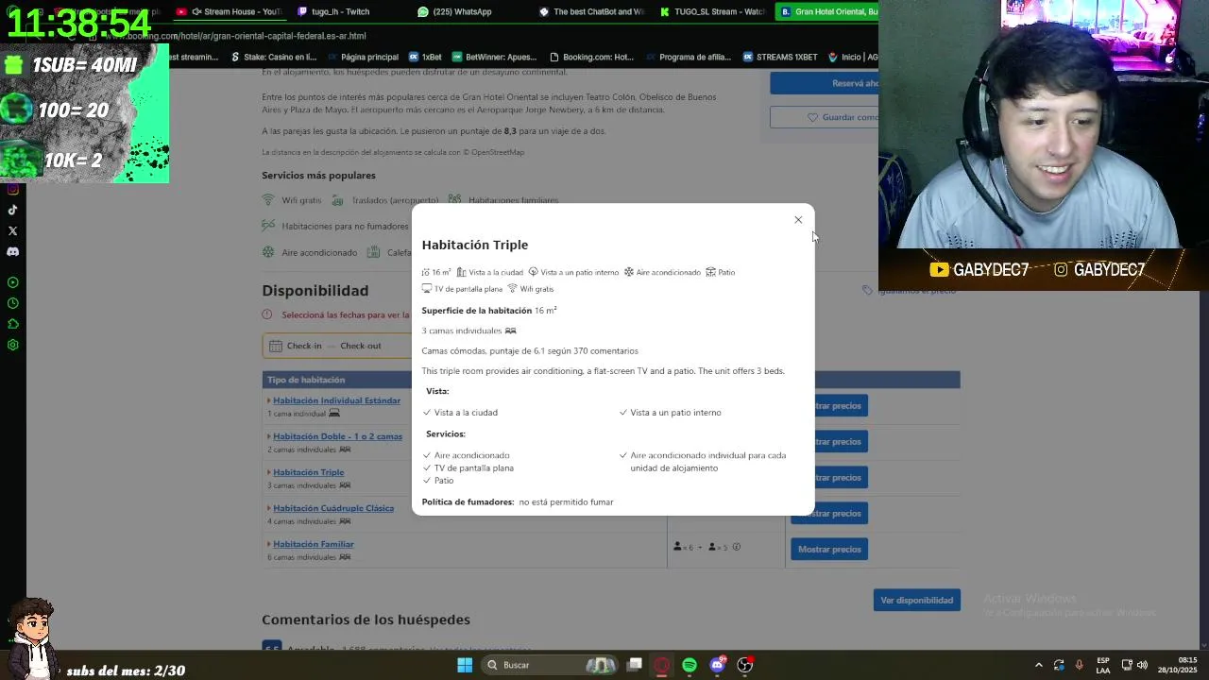The height and width of the screenshot is (680, 1209).
Task: Open the Opera GX taskbar icon
Action: coord(662,665)
